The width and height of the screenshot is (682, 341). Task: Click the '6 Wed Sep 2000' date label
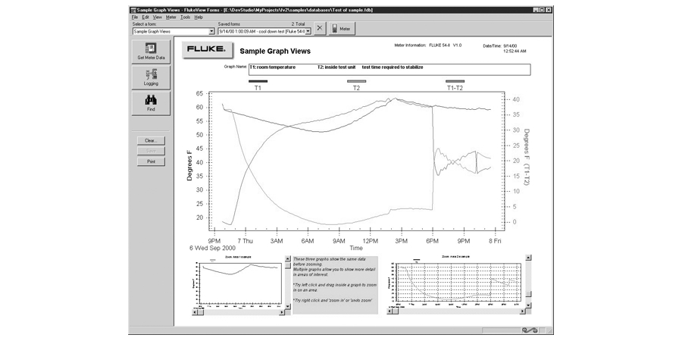coord(212,248)
